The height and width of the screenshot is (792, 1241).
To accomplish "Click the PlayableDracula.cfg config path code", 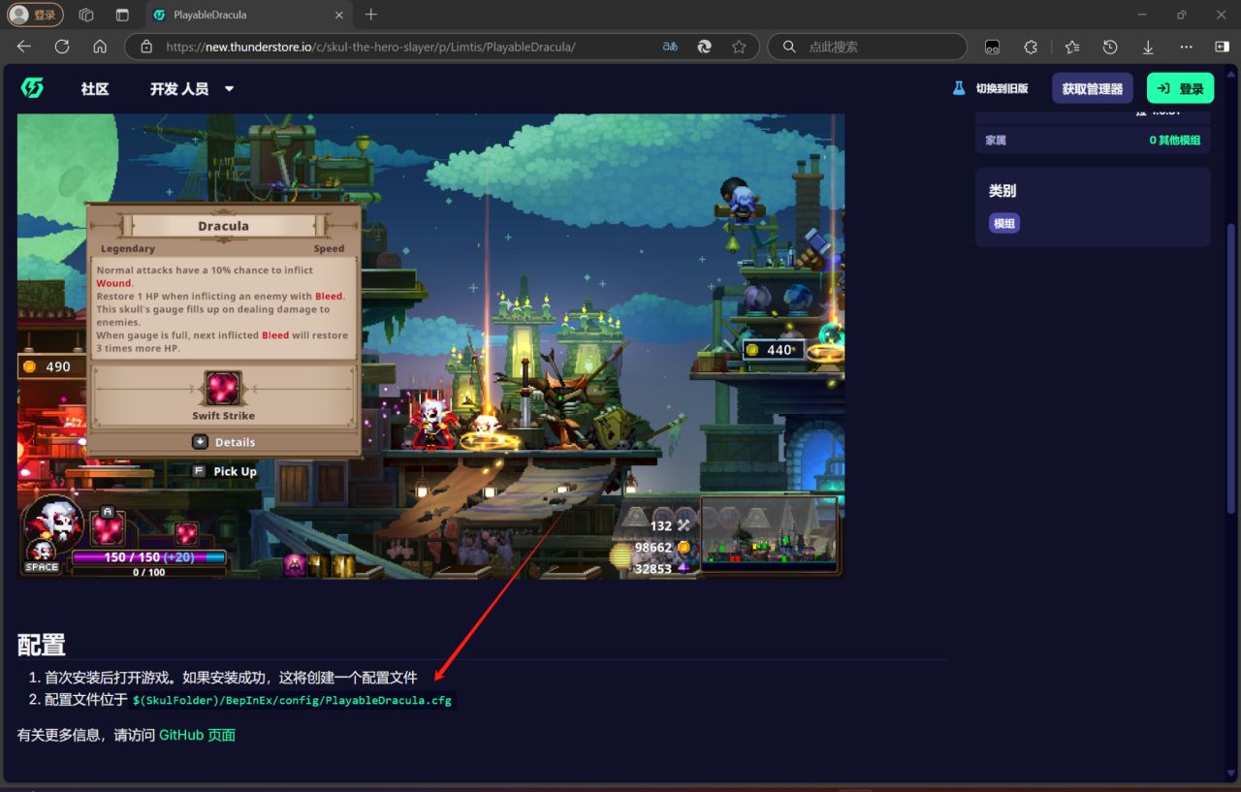I will click(x=292, y=700).
